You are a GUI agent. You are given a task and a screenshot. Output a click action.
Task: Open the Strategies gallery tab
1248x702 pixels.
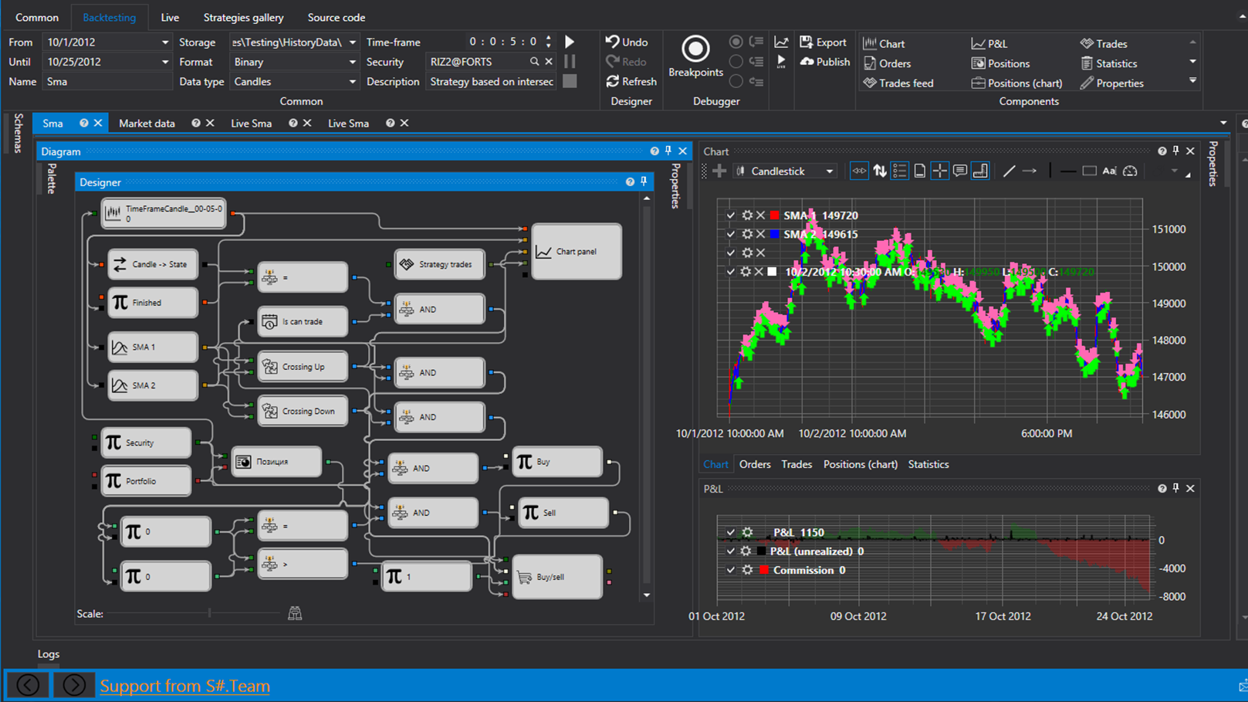[x=243, y=17]
